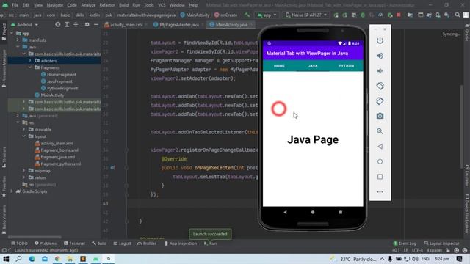Open the Event Log
Image resolution: width=470 pixels, height=264 pixels.
click(405, 243)
